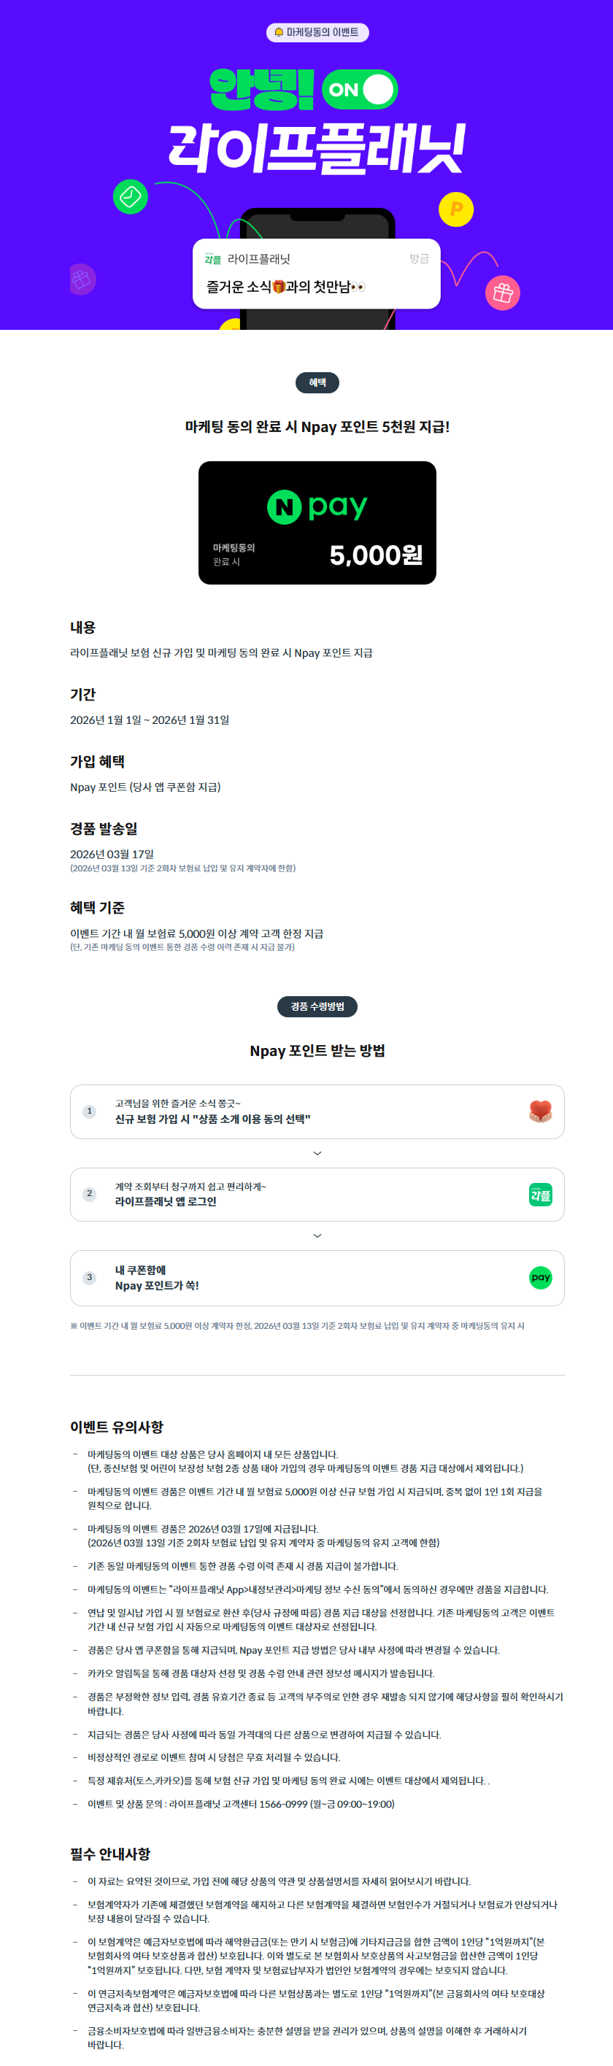Click the 혜택 pill label
This screenshot has height=2066, width=613.
coord(317,382)
